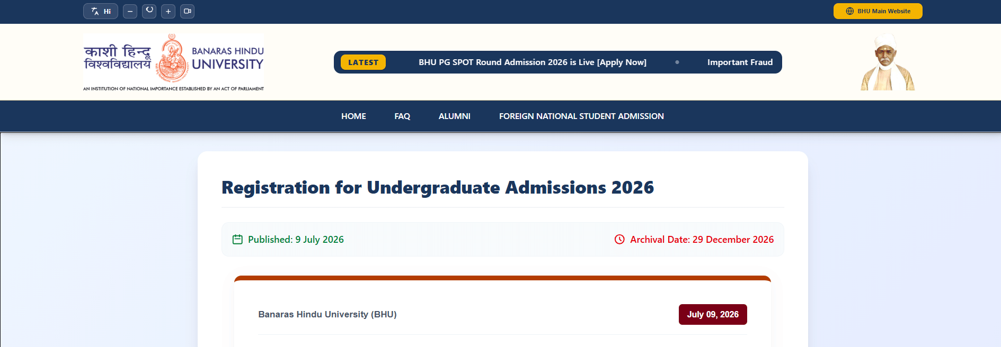The width and height of the screenshot is (1001, 347).
Task: Click the Banaras Hindu University logo
Action: 173,62
